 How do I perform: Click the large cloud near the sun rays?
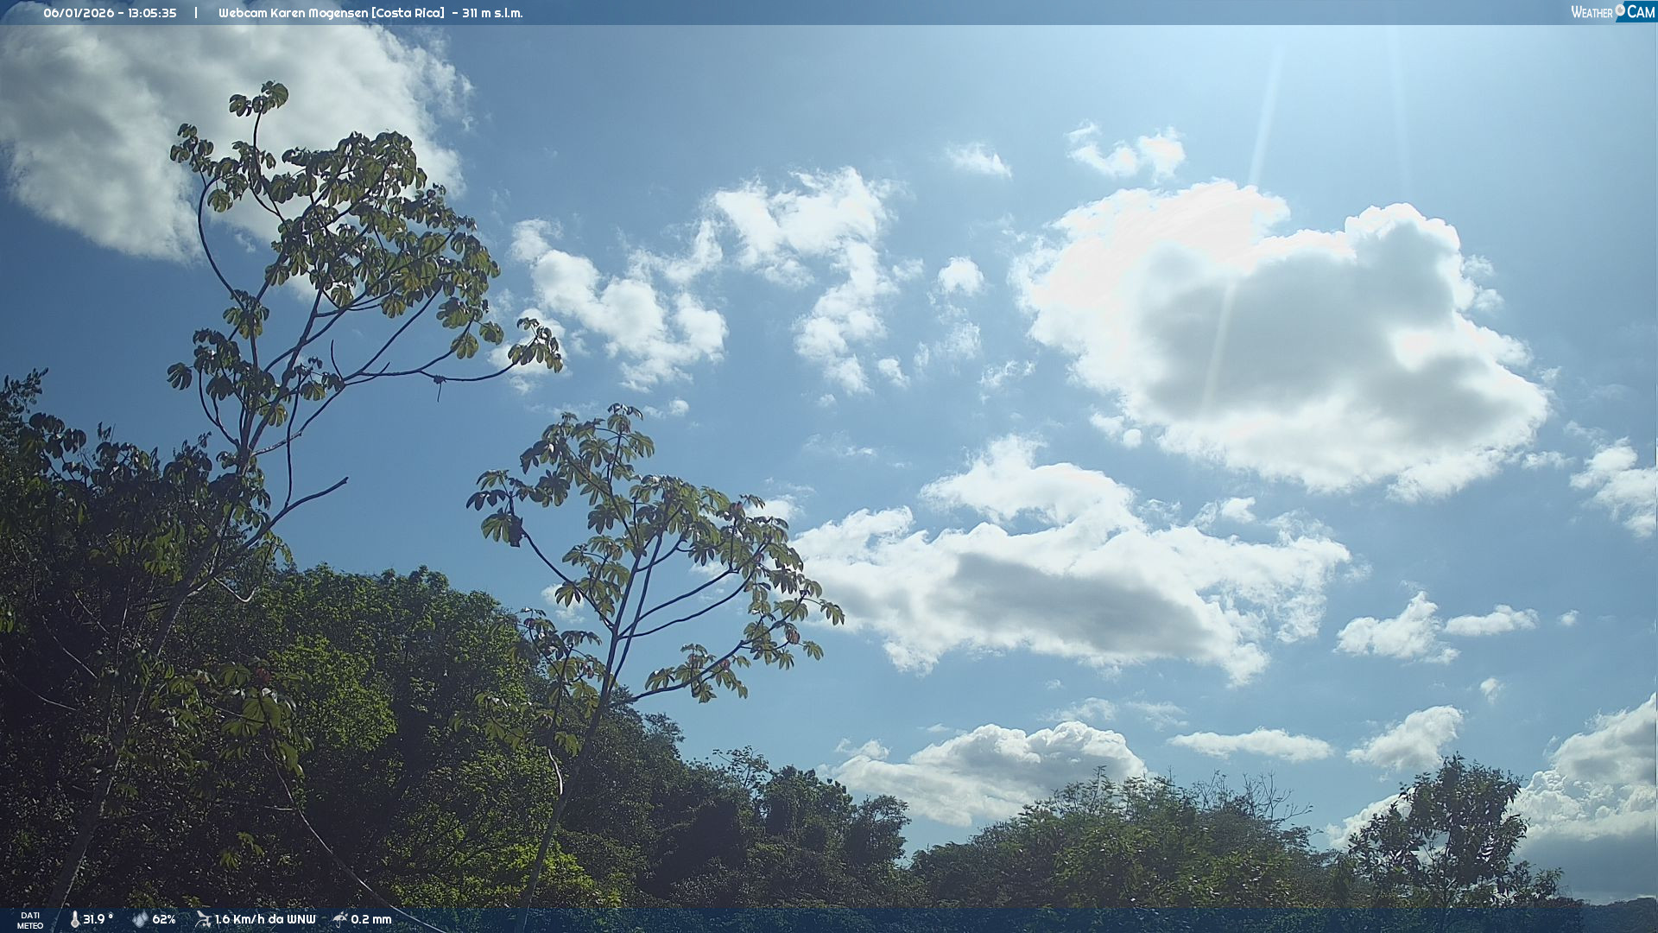(x=1278, y=337)
